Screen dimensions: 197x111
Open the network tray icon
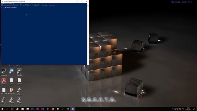coord(177,109)
